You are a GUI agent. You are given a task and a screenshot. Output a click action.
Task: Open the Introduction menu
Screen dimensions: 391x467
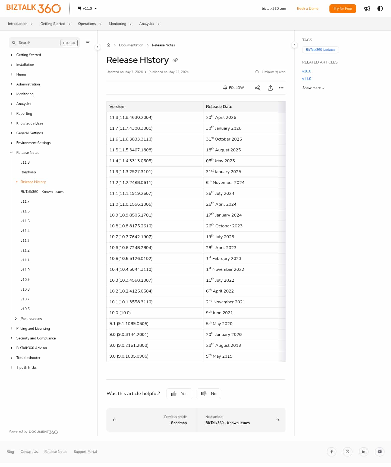coord(20,24)
